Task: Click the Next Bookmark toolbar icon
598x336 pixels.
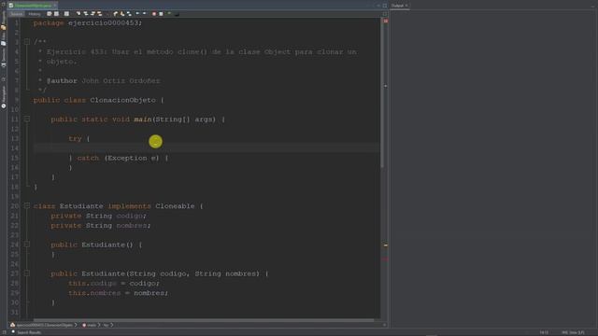Action: tap(122, 14)
